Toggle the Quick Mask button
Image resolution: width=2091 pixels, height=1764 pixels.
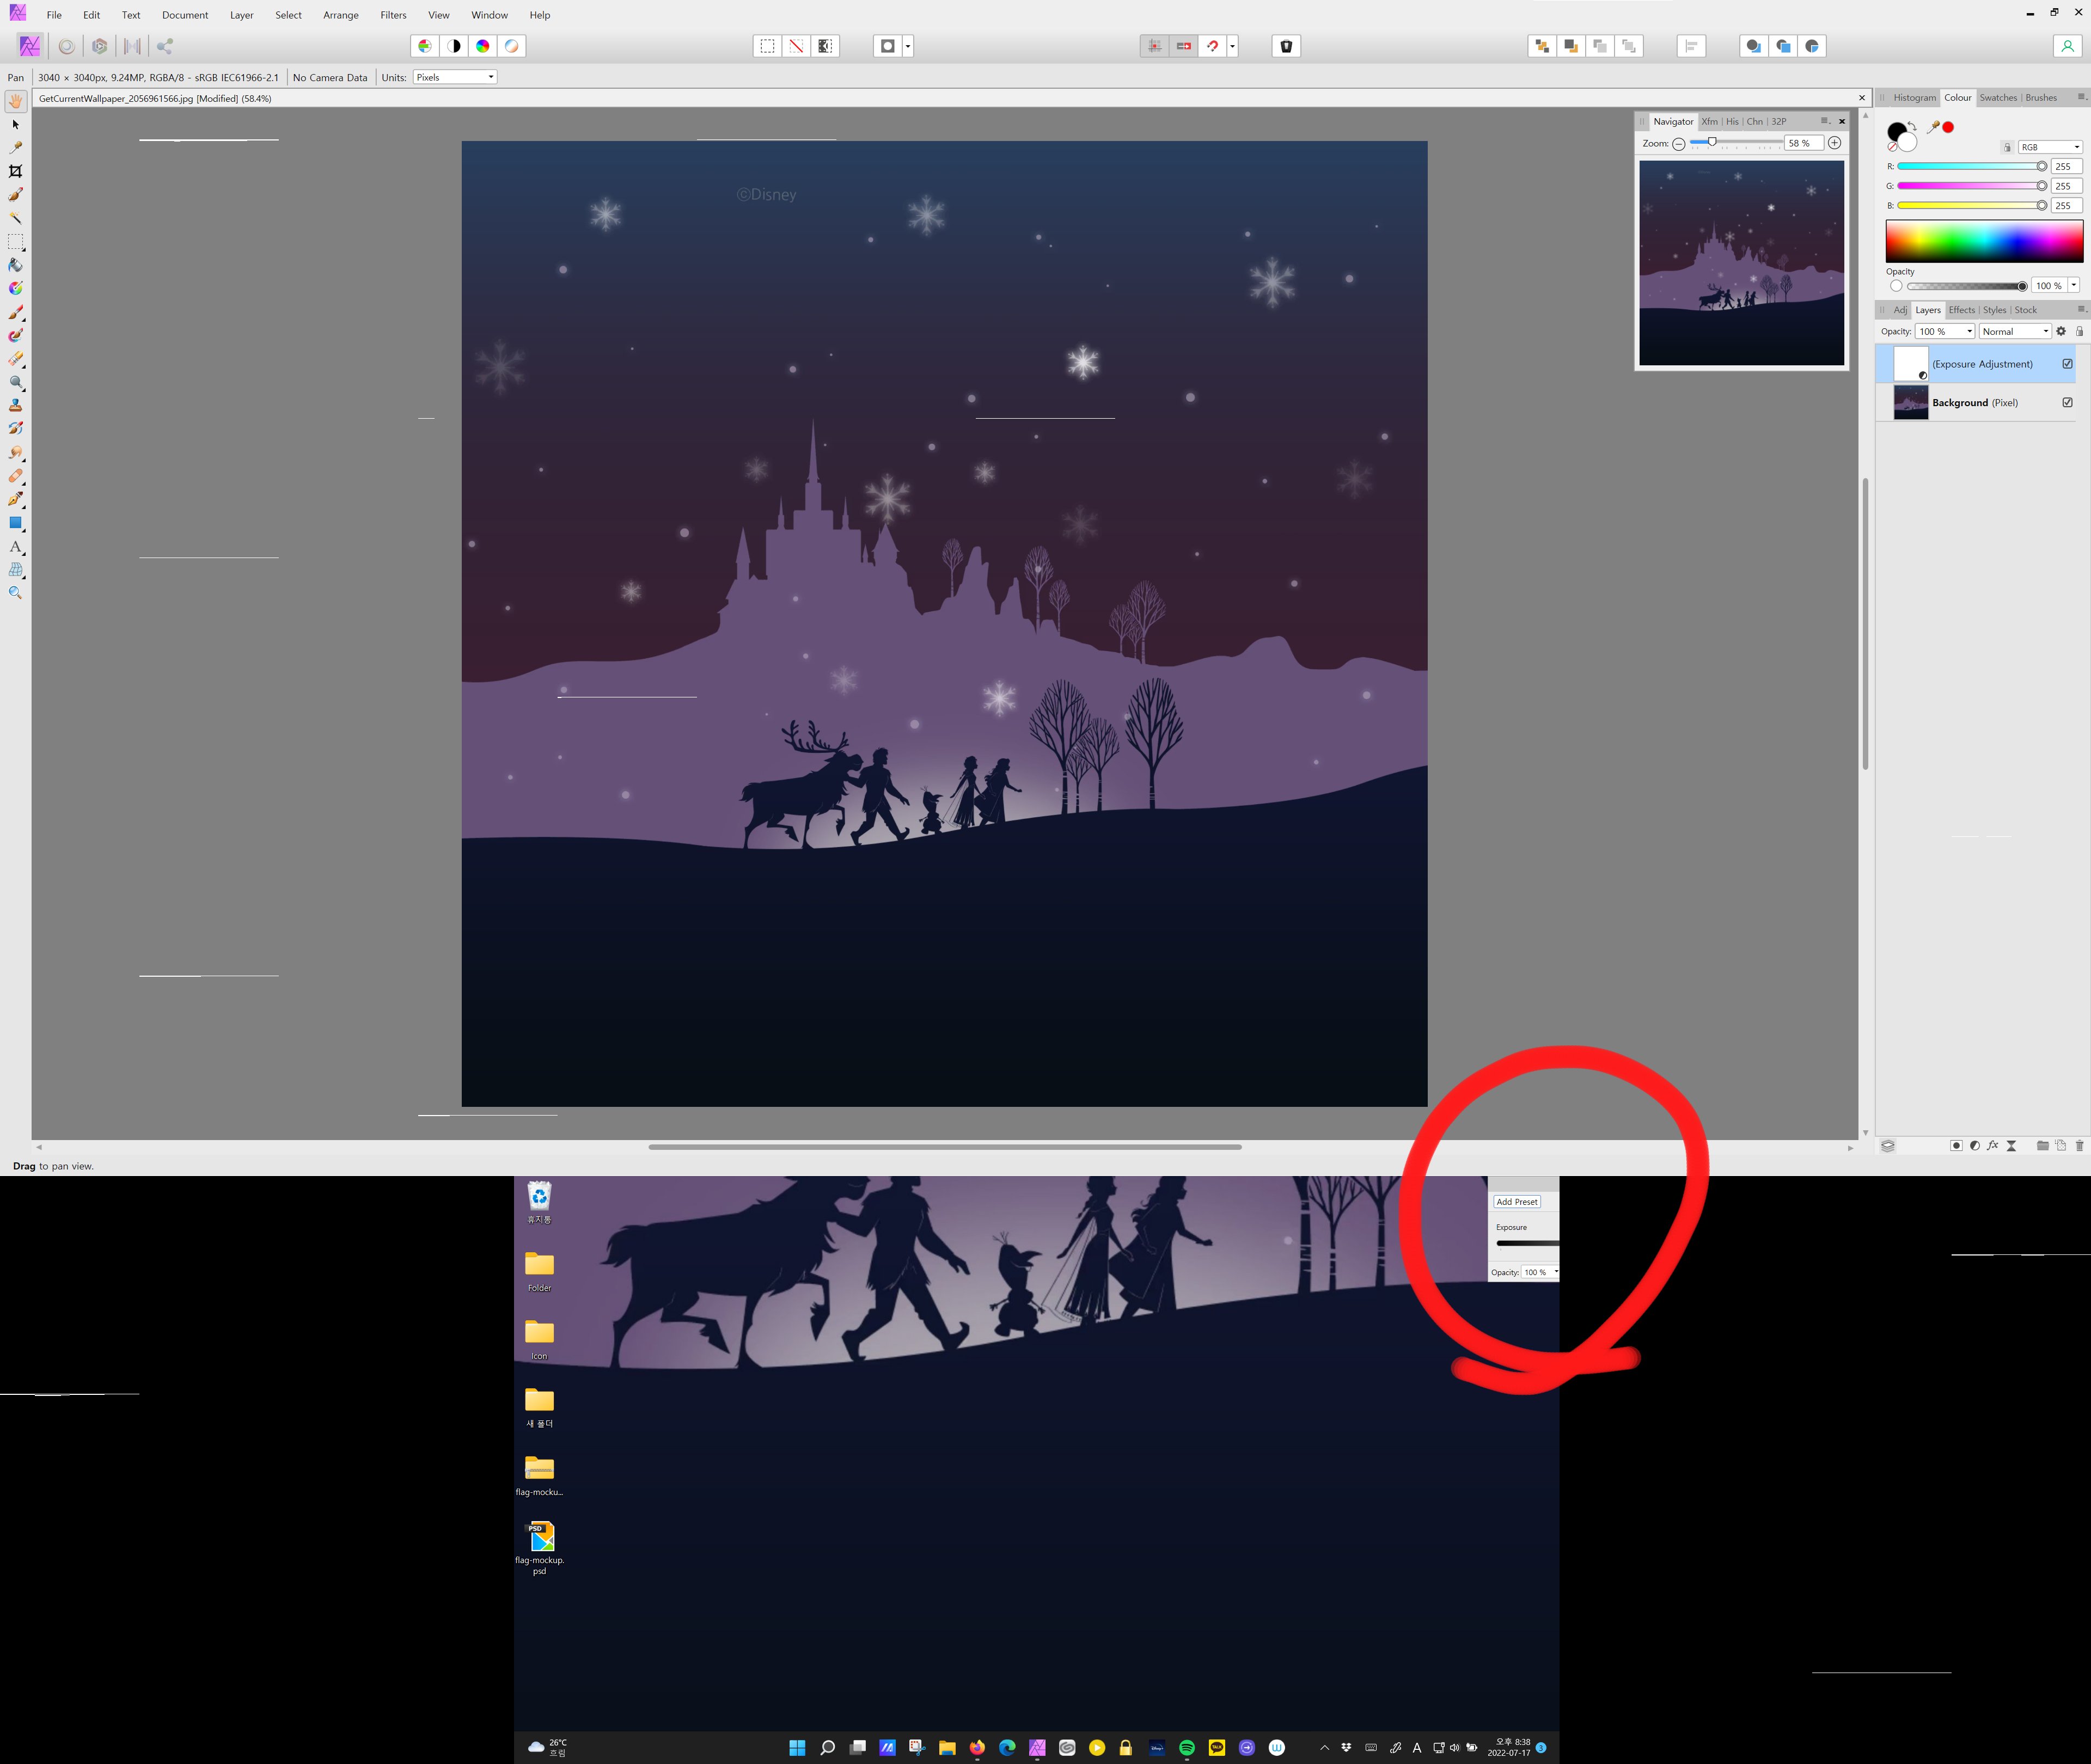887,46
